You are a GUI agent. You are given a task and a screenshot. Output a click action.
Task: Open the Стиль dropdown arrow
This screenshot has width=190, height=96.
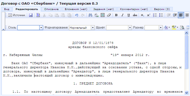click(x=41, y=27)
